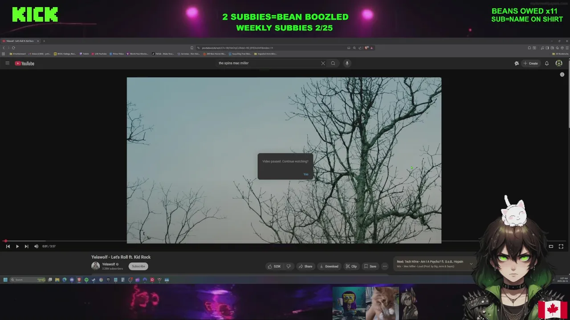Image resolution: width=570 pixels, height=320 pixels.
Task: Seek on the red video progress bar
Action: 285,241
